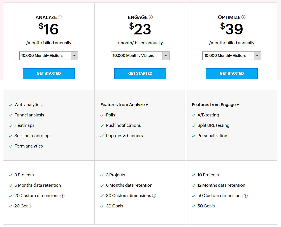Click the Personalization feature entry
This screenshot has height=227, width=281.
[x=212, y=136]
